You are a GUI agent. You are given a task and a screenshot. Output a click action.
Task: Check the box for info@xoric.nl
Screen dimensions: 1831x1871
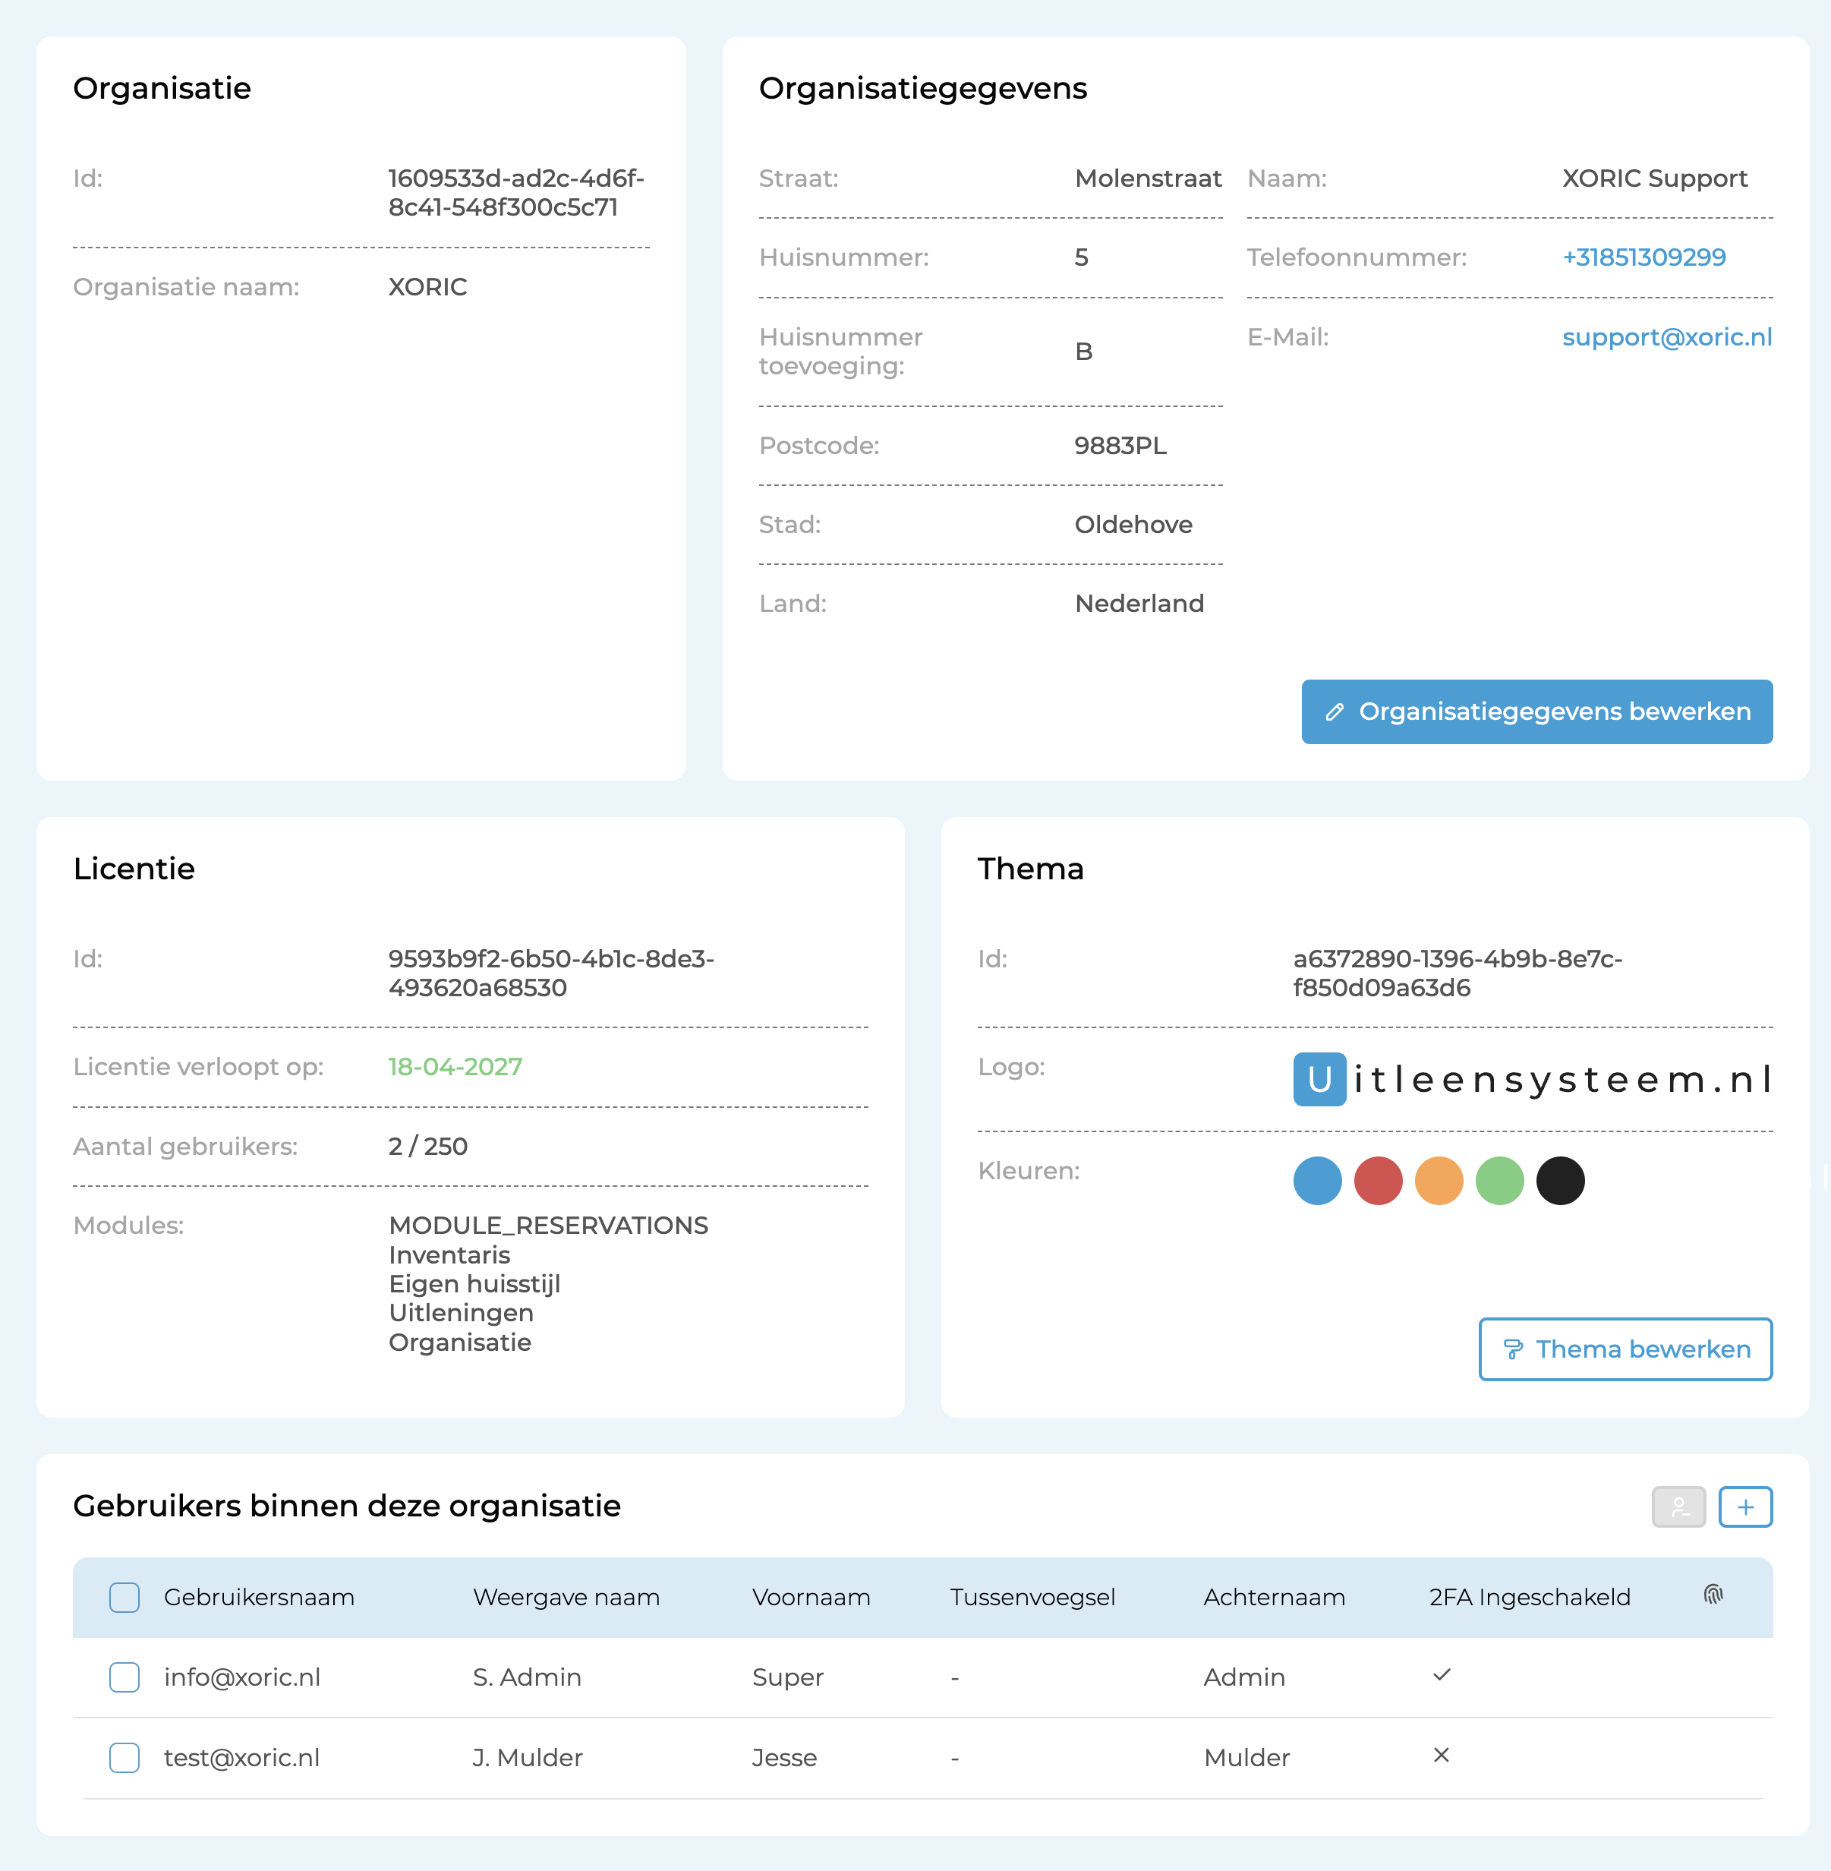[124, 1677]
